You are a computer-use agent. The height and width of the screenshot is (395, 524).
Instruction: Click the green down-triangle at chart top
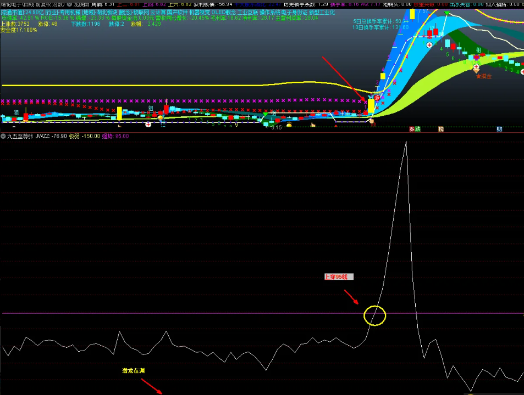[x=447, y=14]
